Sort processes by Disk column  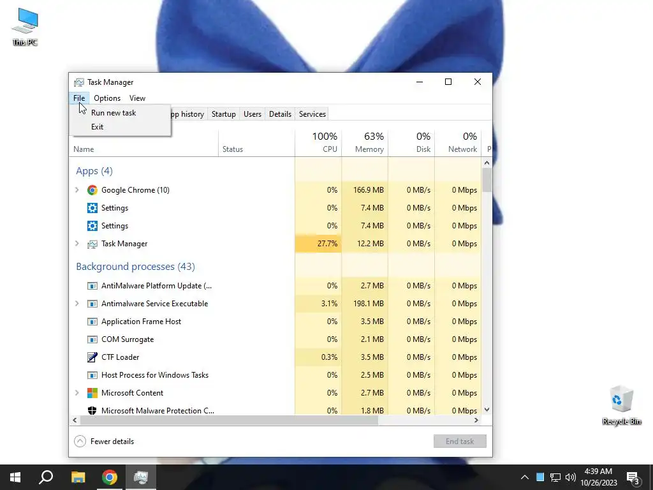(x=411, y=142)
